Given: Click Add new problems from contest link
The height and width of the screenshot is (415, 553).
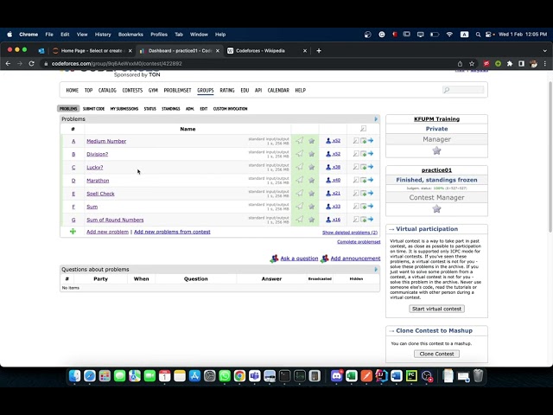Looking at the screenshot, I should 172,232.
